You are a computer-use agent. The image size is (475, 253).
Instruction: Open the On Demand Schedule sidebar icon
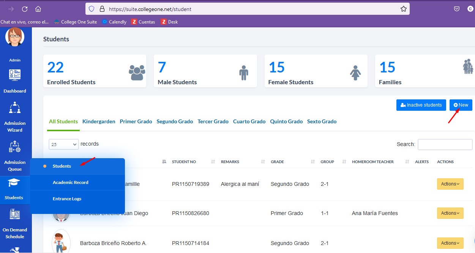click(x=15, y=214)
